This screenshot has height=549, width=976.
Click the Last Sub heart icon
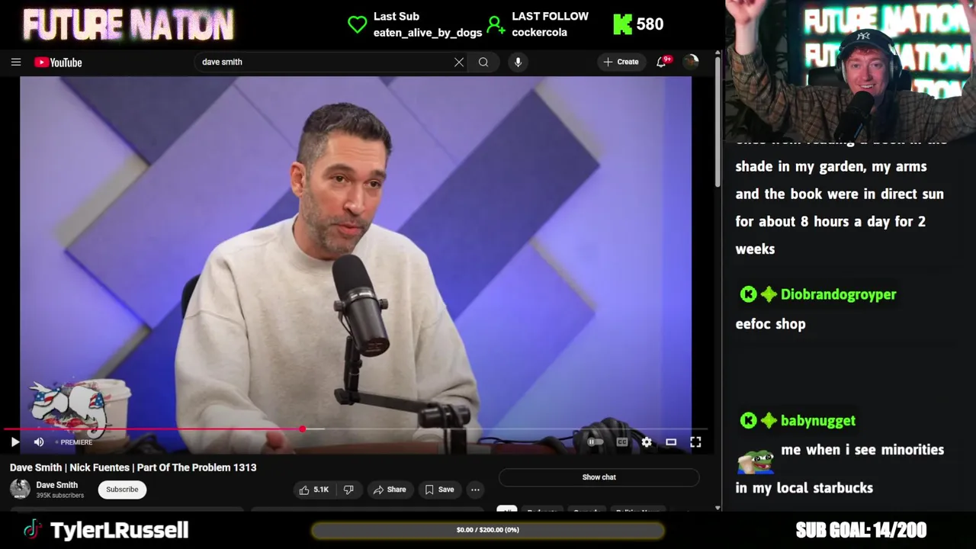click(x=357, y=24)
